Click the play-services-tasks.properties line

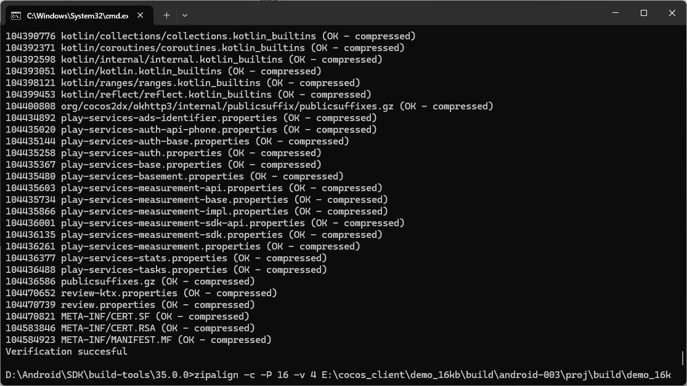pyautogui.click(x=166, y=270)
